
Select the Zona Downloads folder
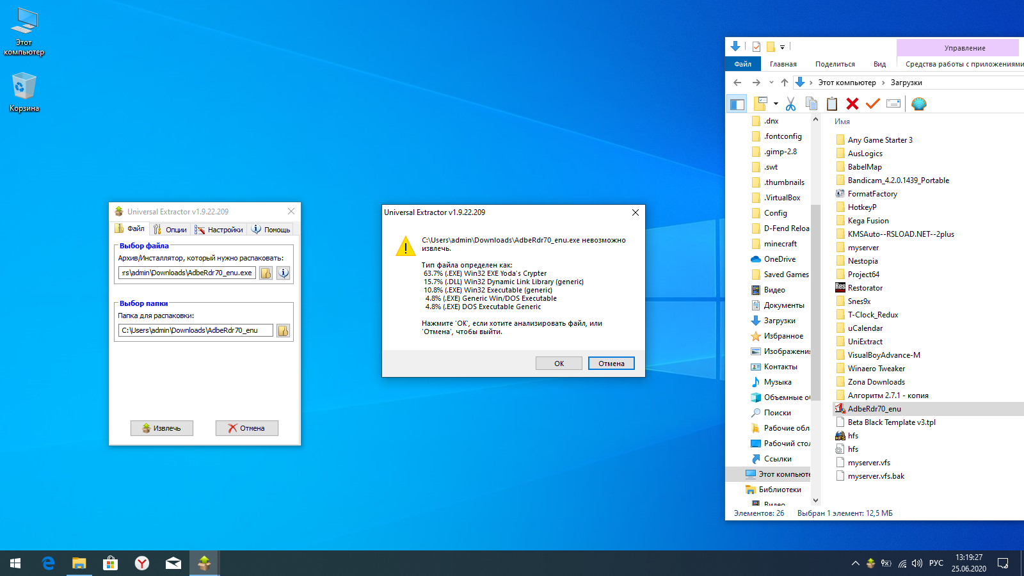[x=876, y=382]
